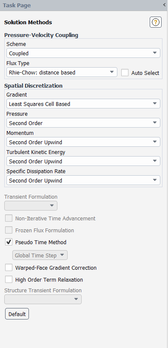Viewport: 168px width, 348px height.
Task: Enable the Auto Select checkbox
Action: (x=125, y=73)
